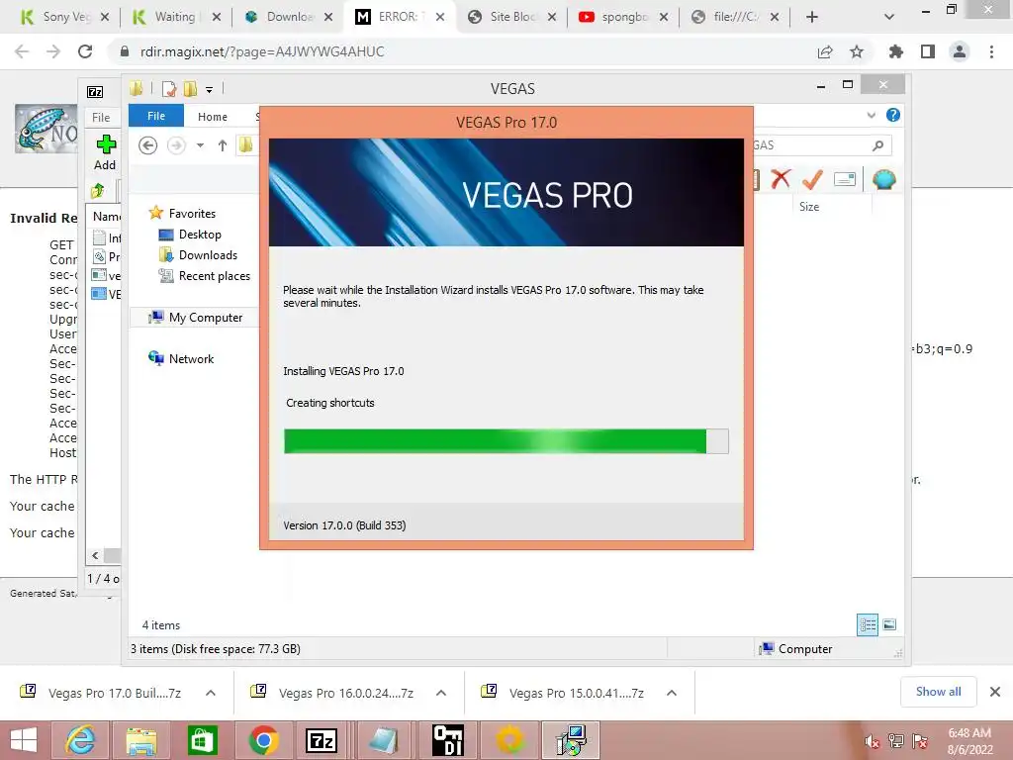Screen dimensions: 1013x760
Task: Open Vegas Pro 16.0.0.24 download item
Action: (x=332, y=693)
